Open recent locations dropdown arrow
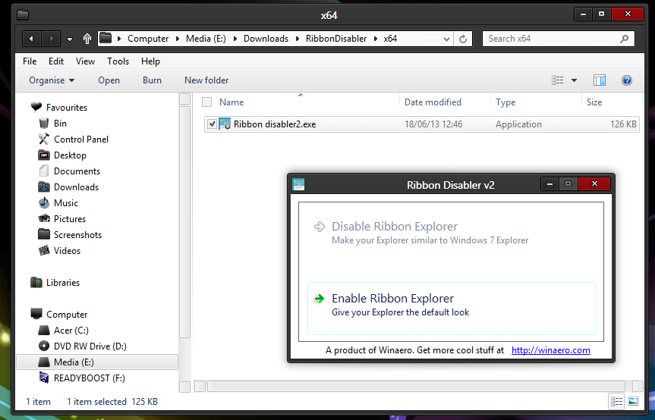Image resolution: width=655 pixels, height=420 pixels. tap(70, 39)
